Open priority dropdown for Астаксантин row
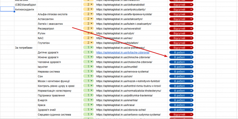 pos(89,19)
